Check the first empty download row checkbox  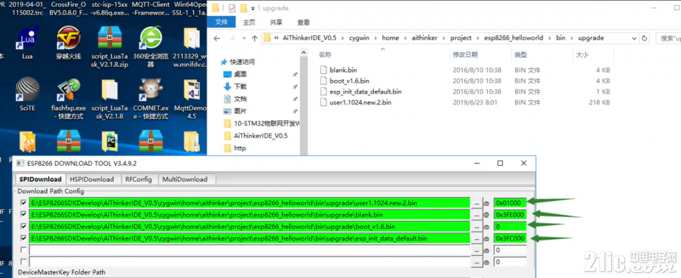[x=23, y=250]
